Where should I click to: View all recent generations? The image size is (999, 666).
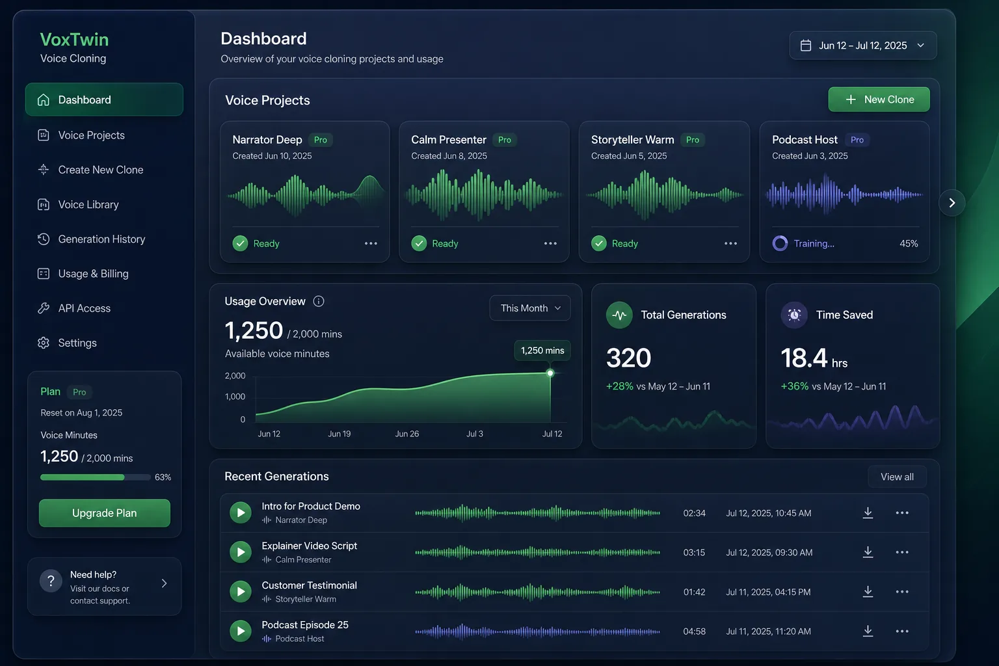[x=897, y=477]
